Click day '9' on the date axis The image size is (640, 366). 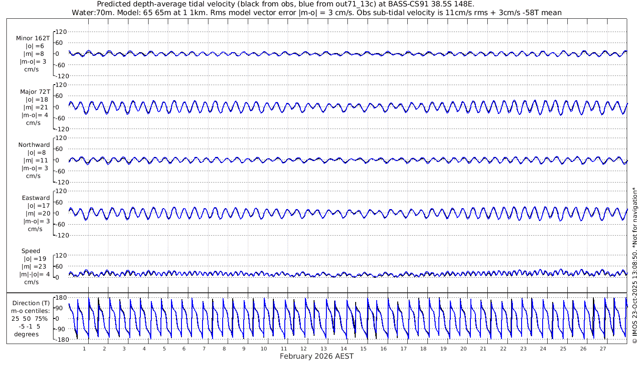point(244,349)
